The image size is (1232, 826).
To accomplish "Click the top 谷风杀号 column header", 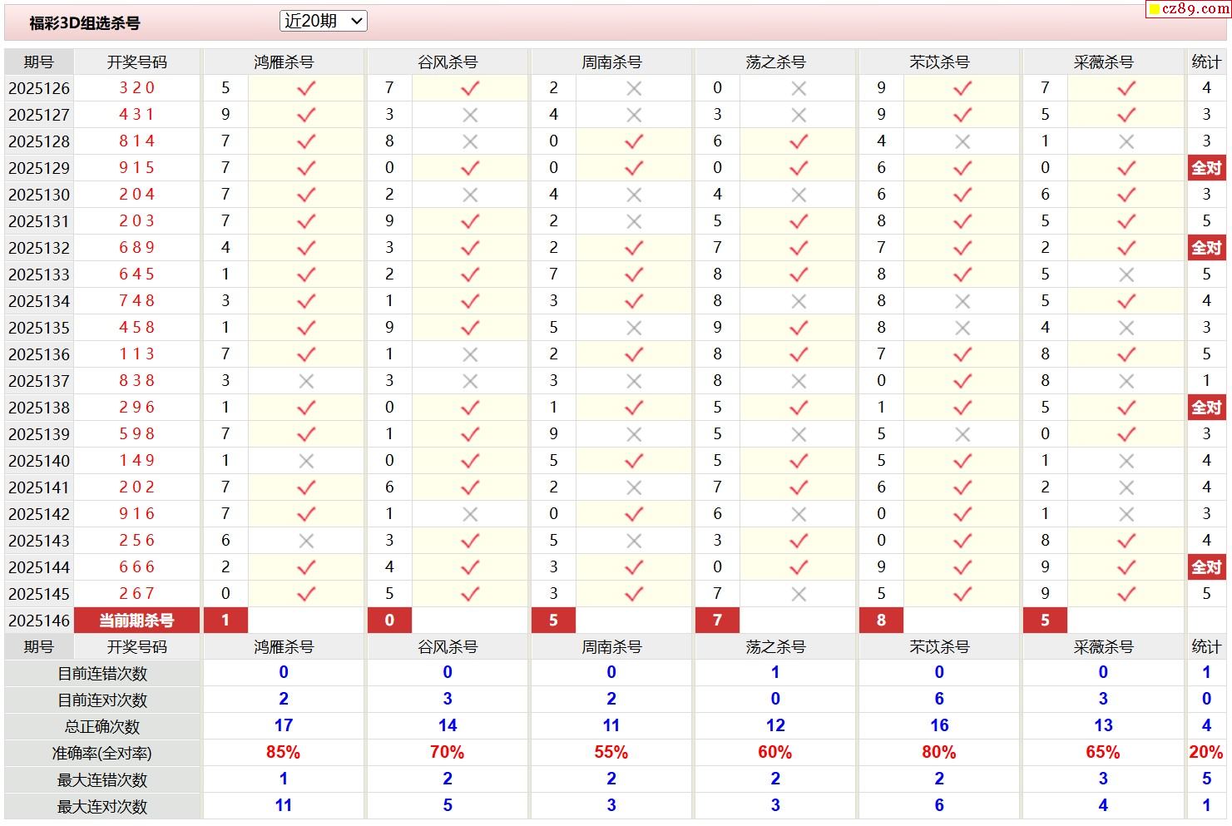I will 448,62.
